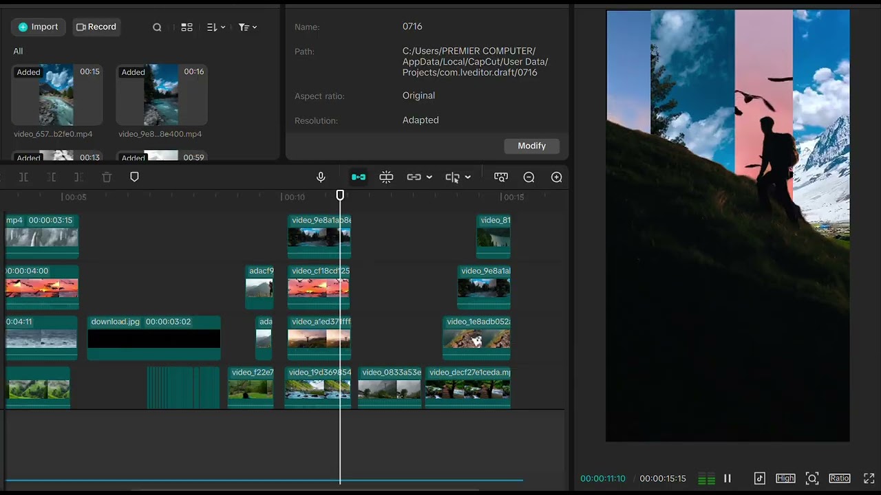Select media thumbnail video_657...b2fe0.mp4

[57, 95]
